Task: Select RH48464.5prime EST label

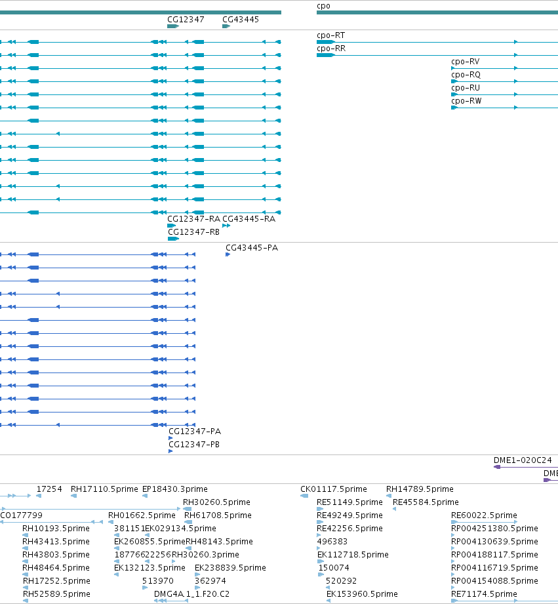Action: pyautogui.click(x=56, y=567)
